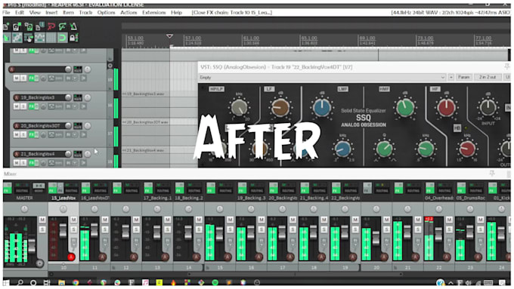Click the INPUT gain knob on SSQ

point(488,107)
